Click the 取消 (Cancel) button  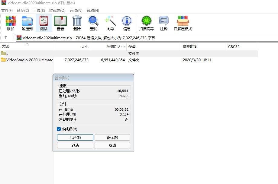[75, 145]
